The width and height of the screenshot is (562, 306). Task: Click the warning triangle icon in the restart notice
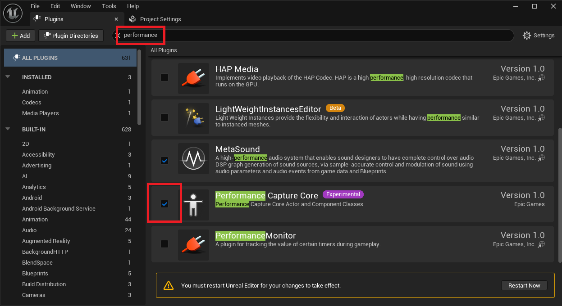click(x=169, y=285)
